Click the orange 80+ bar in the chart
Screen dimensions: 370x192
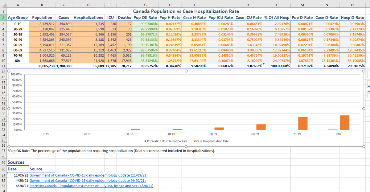click(345, 123)
